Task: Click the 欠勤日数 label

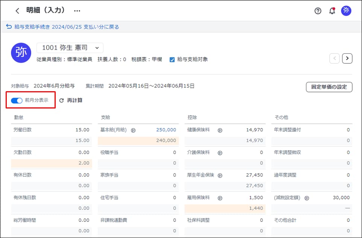Action: click(23, 152)
